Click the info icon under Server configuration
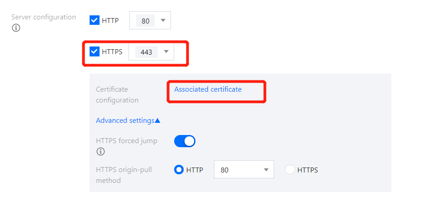This screenshot has width=442, height=205. (x=16, y=28)
